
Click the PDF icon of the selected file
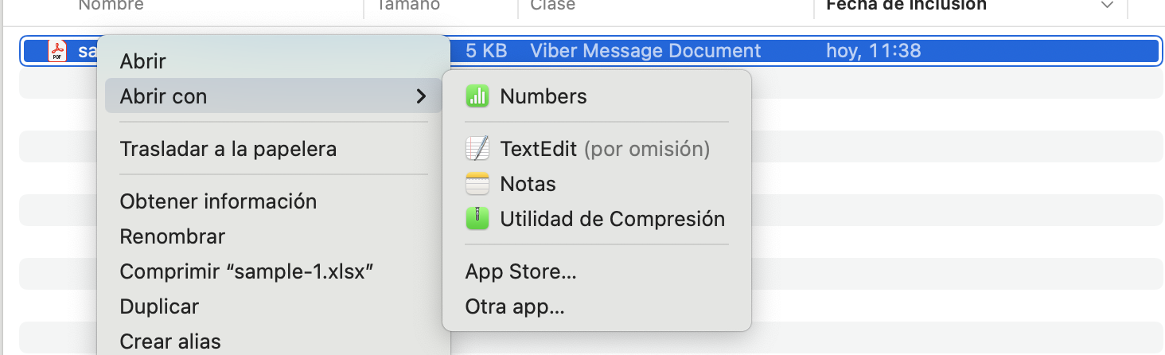[57, 52]
